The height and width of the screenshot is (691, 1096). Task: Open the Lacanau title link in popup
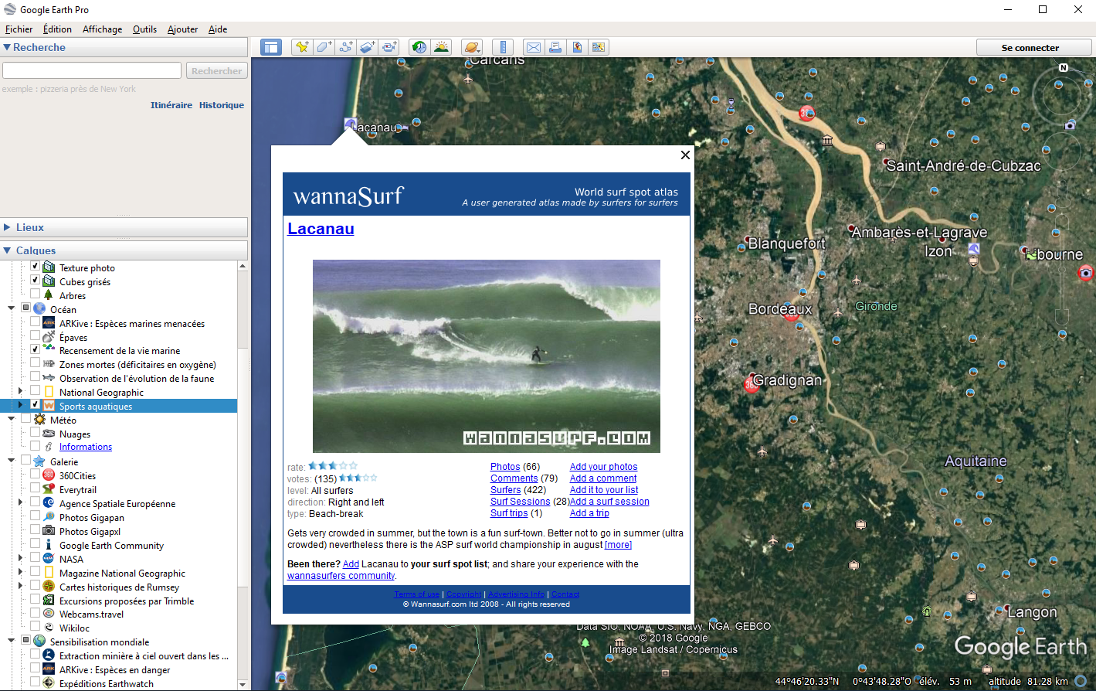321,229
